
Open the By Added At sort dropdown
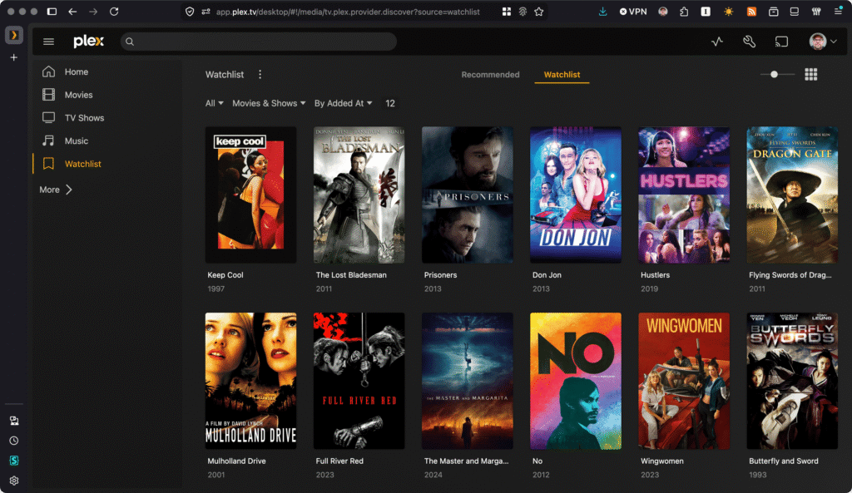(x=343, y=103)
